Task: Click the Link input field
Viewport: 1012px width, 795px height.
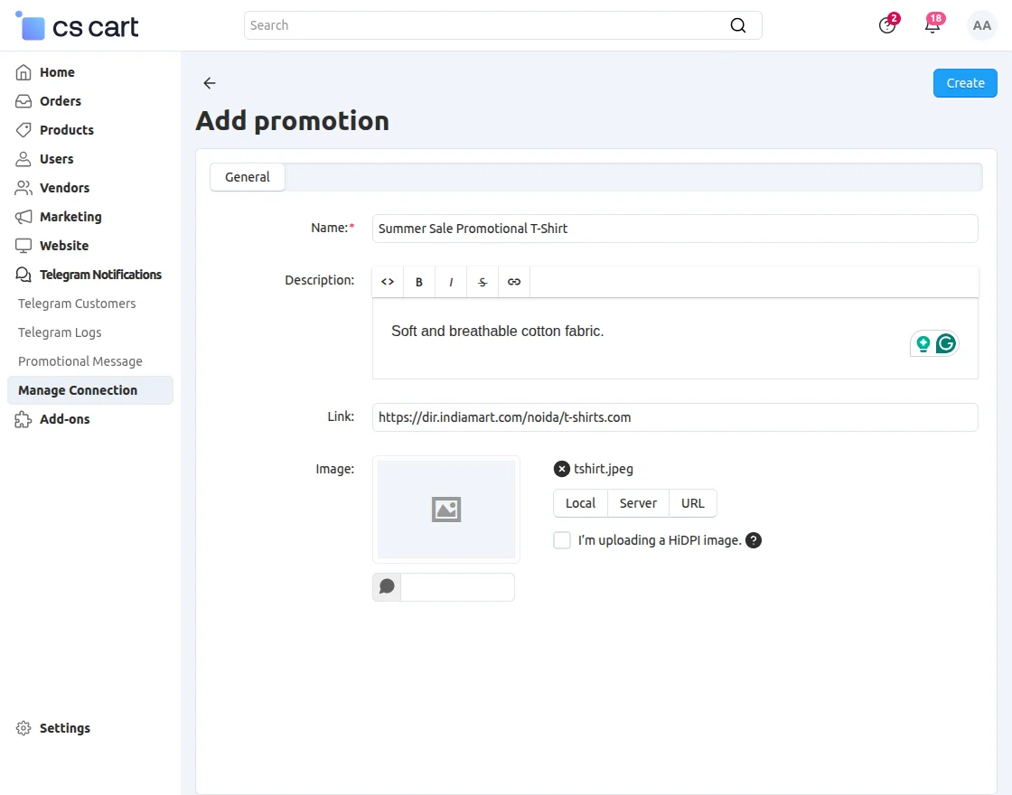Action: coord(675,417)
